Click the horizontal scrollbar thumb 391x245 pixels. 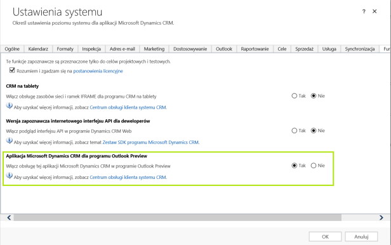(x=177, y=218)
